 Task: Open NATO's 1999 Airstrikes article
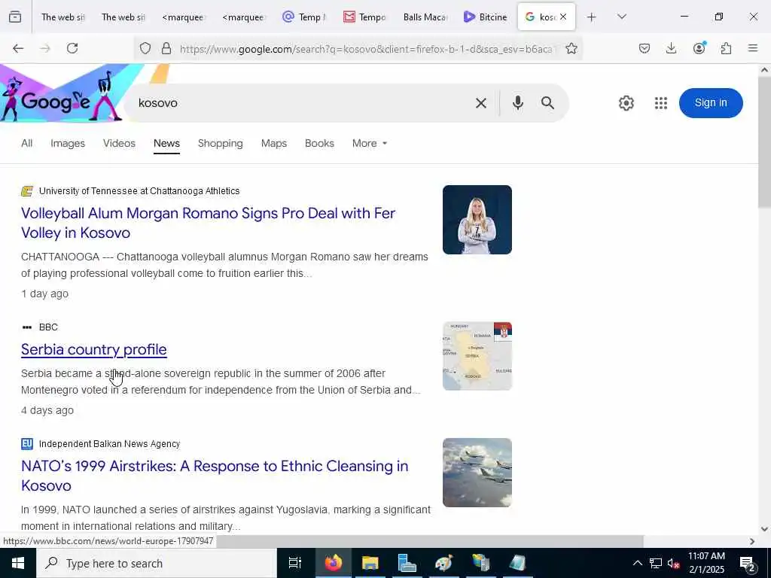(215, 476)
